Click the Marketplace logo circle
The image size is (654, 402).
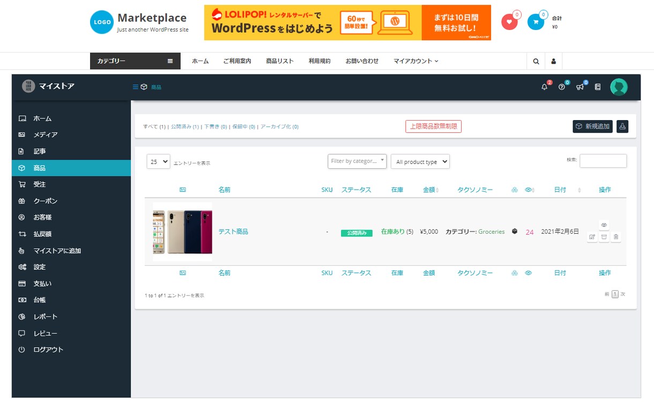102,22
